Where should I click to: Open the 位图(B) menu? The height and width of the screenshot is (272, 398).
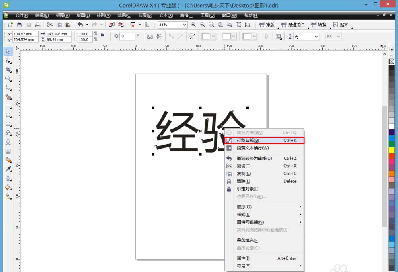click(x=145, y=15)
